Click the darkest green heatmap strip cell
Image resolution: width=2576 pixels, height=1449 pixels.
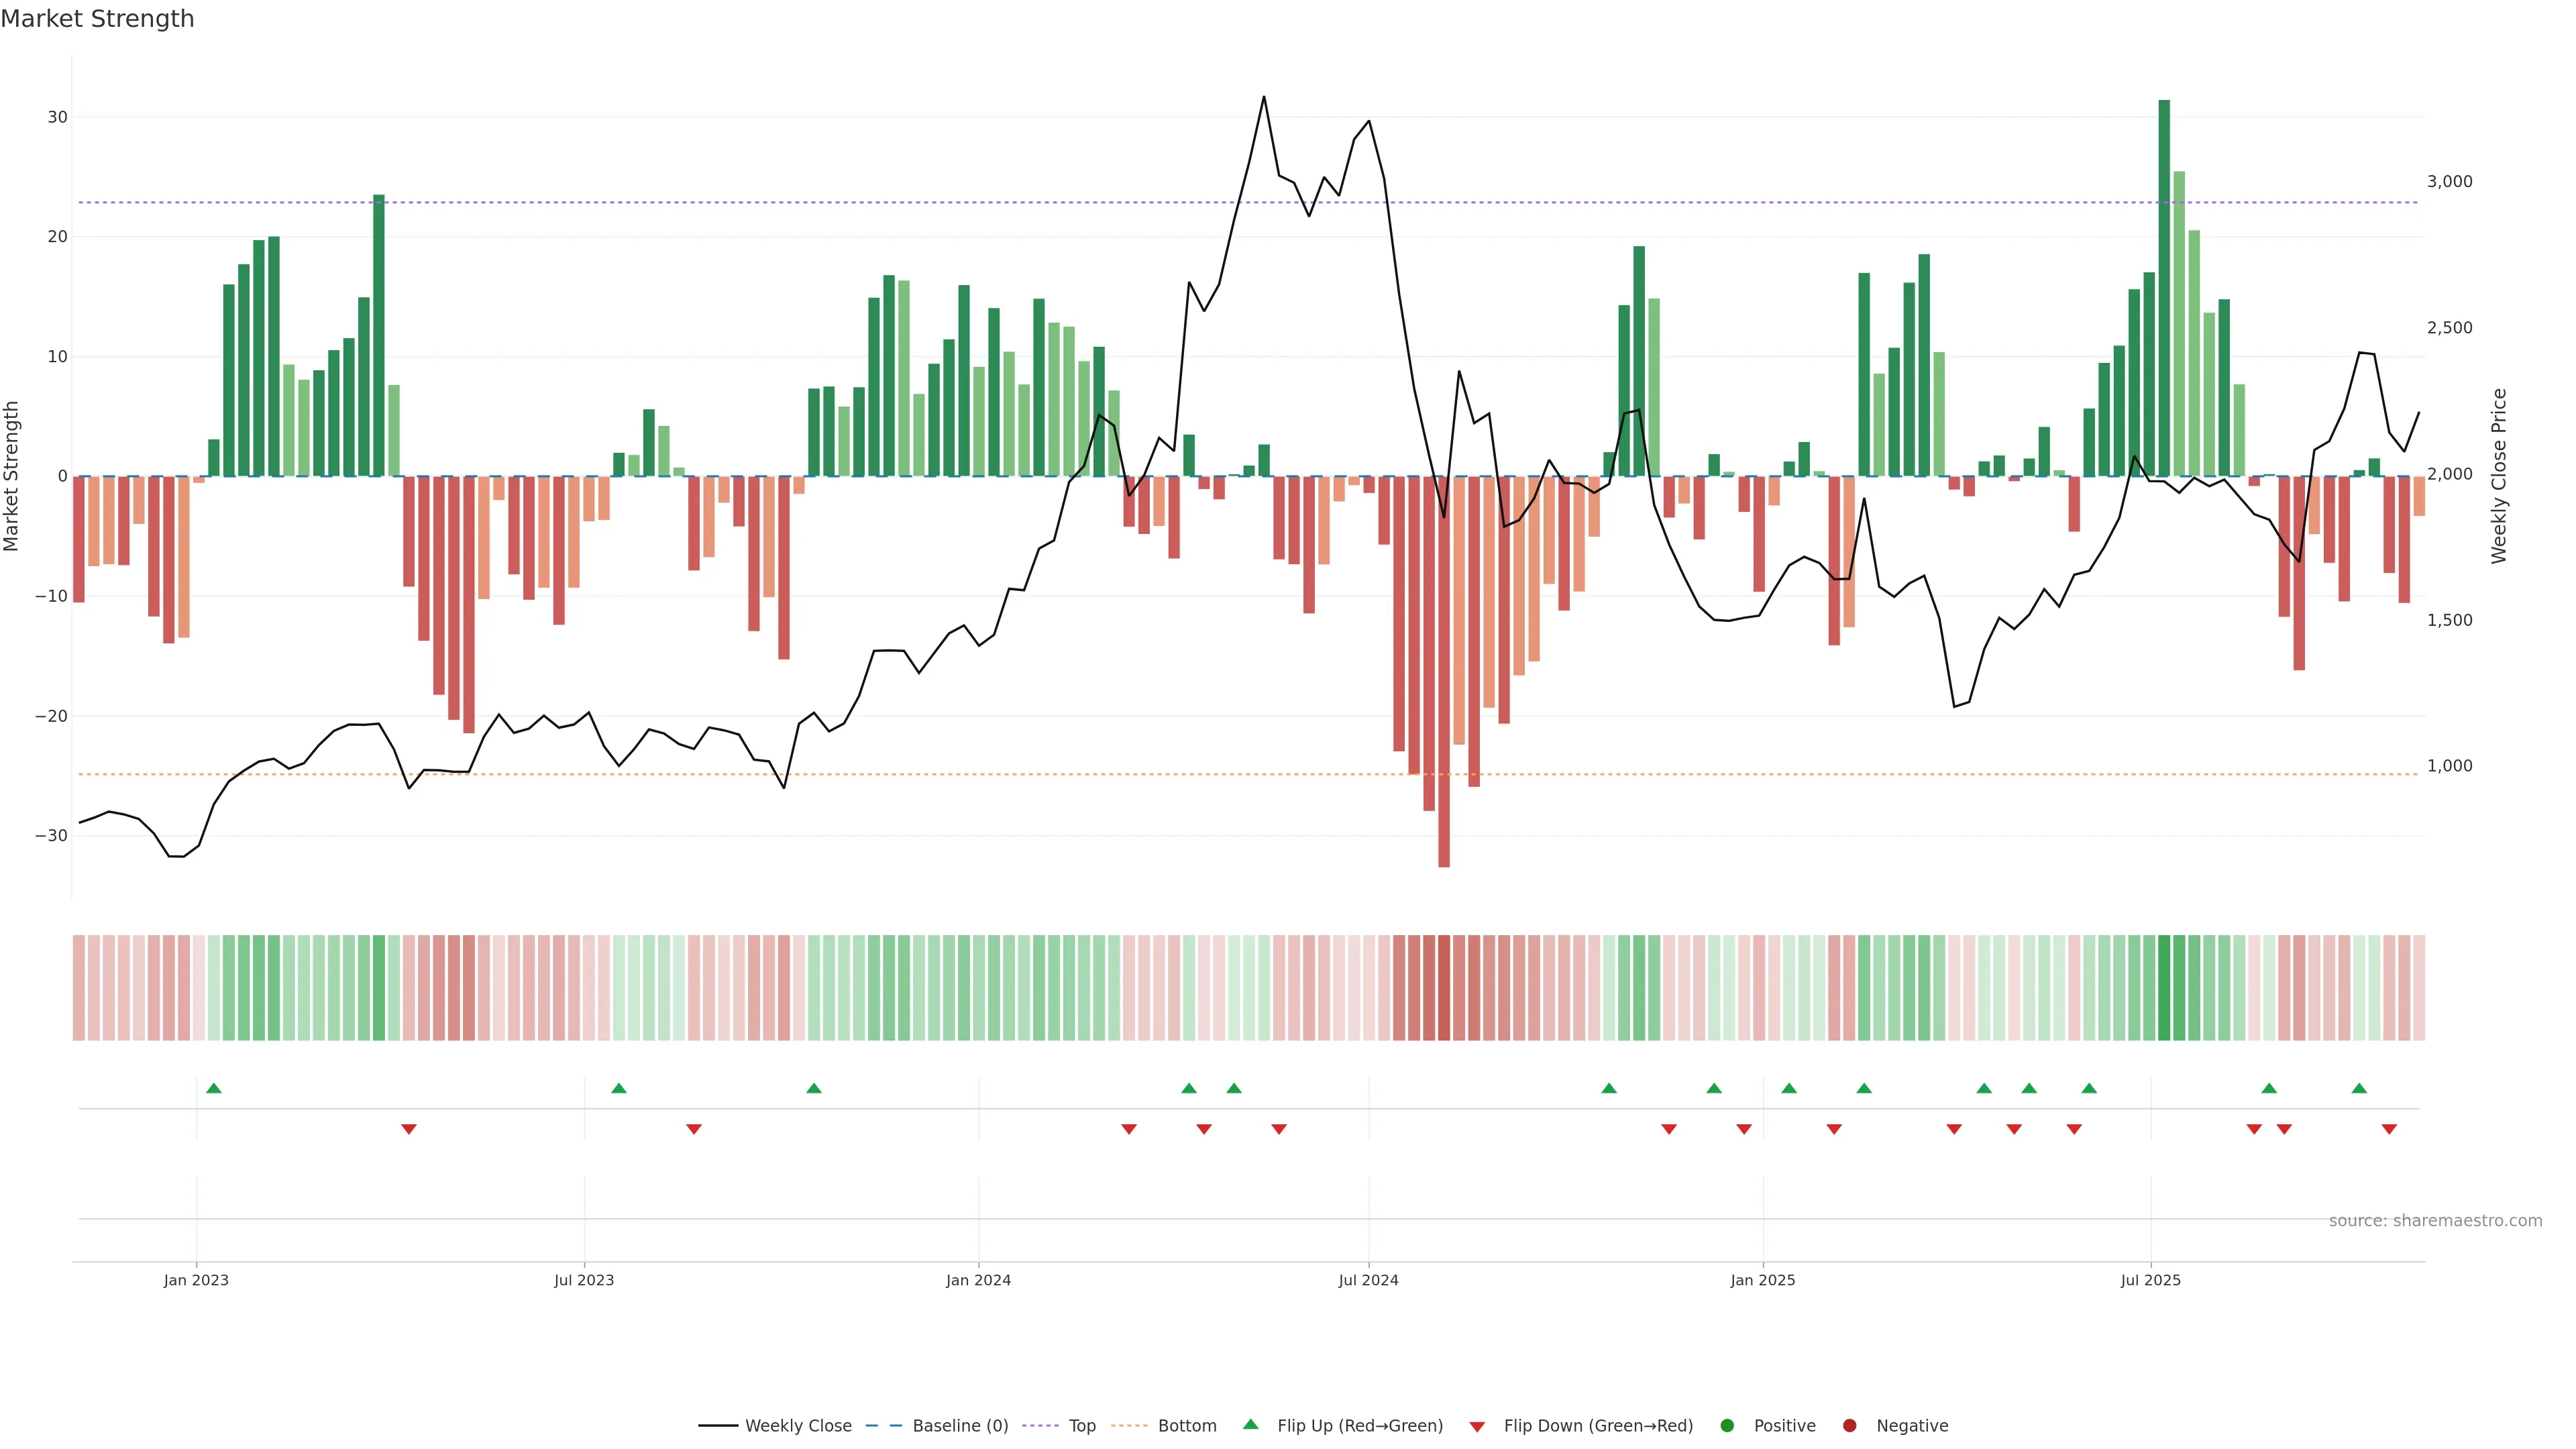(2164, 988)
